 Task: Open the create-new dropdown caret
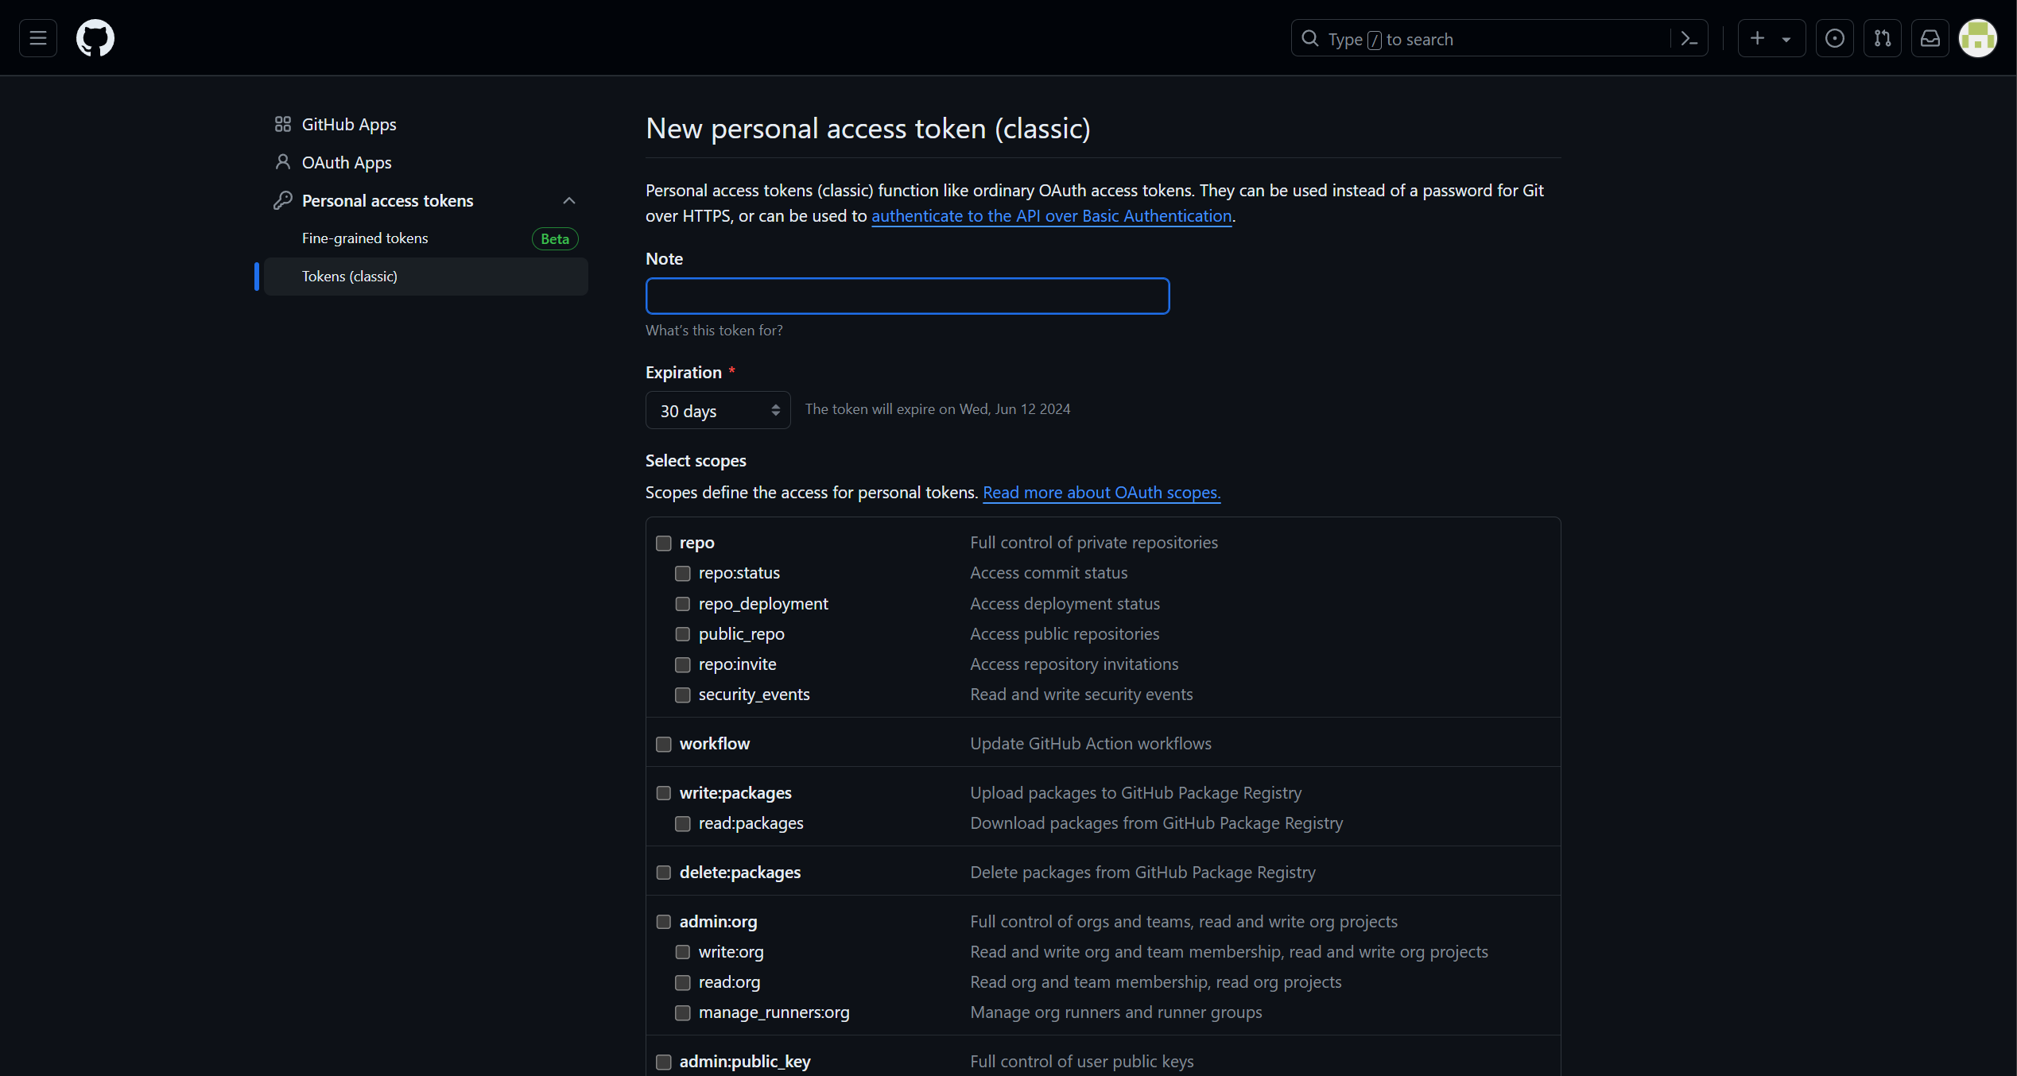click(x=1786, y=39)
